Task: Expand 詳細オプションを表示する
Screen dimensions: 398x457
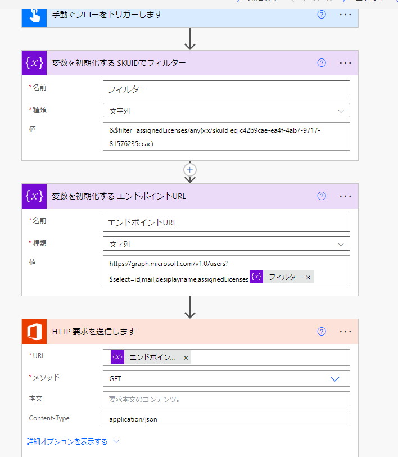Action: [73, 442]
